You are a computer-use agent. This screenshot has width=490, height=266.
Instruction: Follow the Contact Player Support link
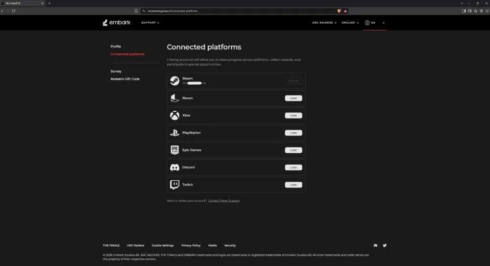224,201
